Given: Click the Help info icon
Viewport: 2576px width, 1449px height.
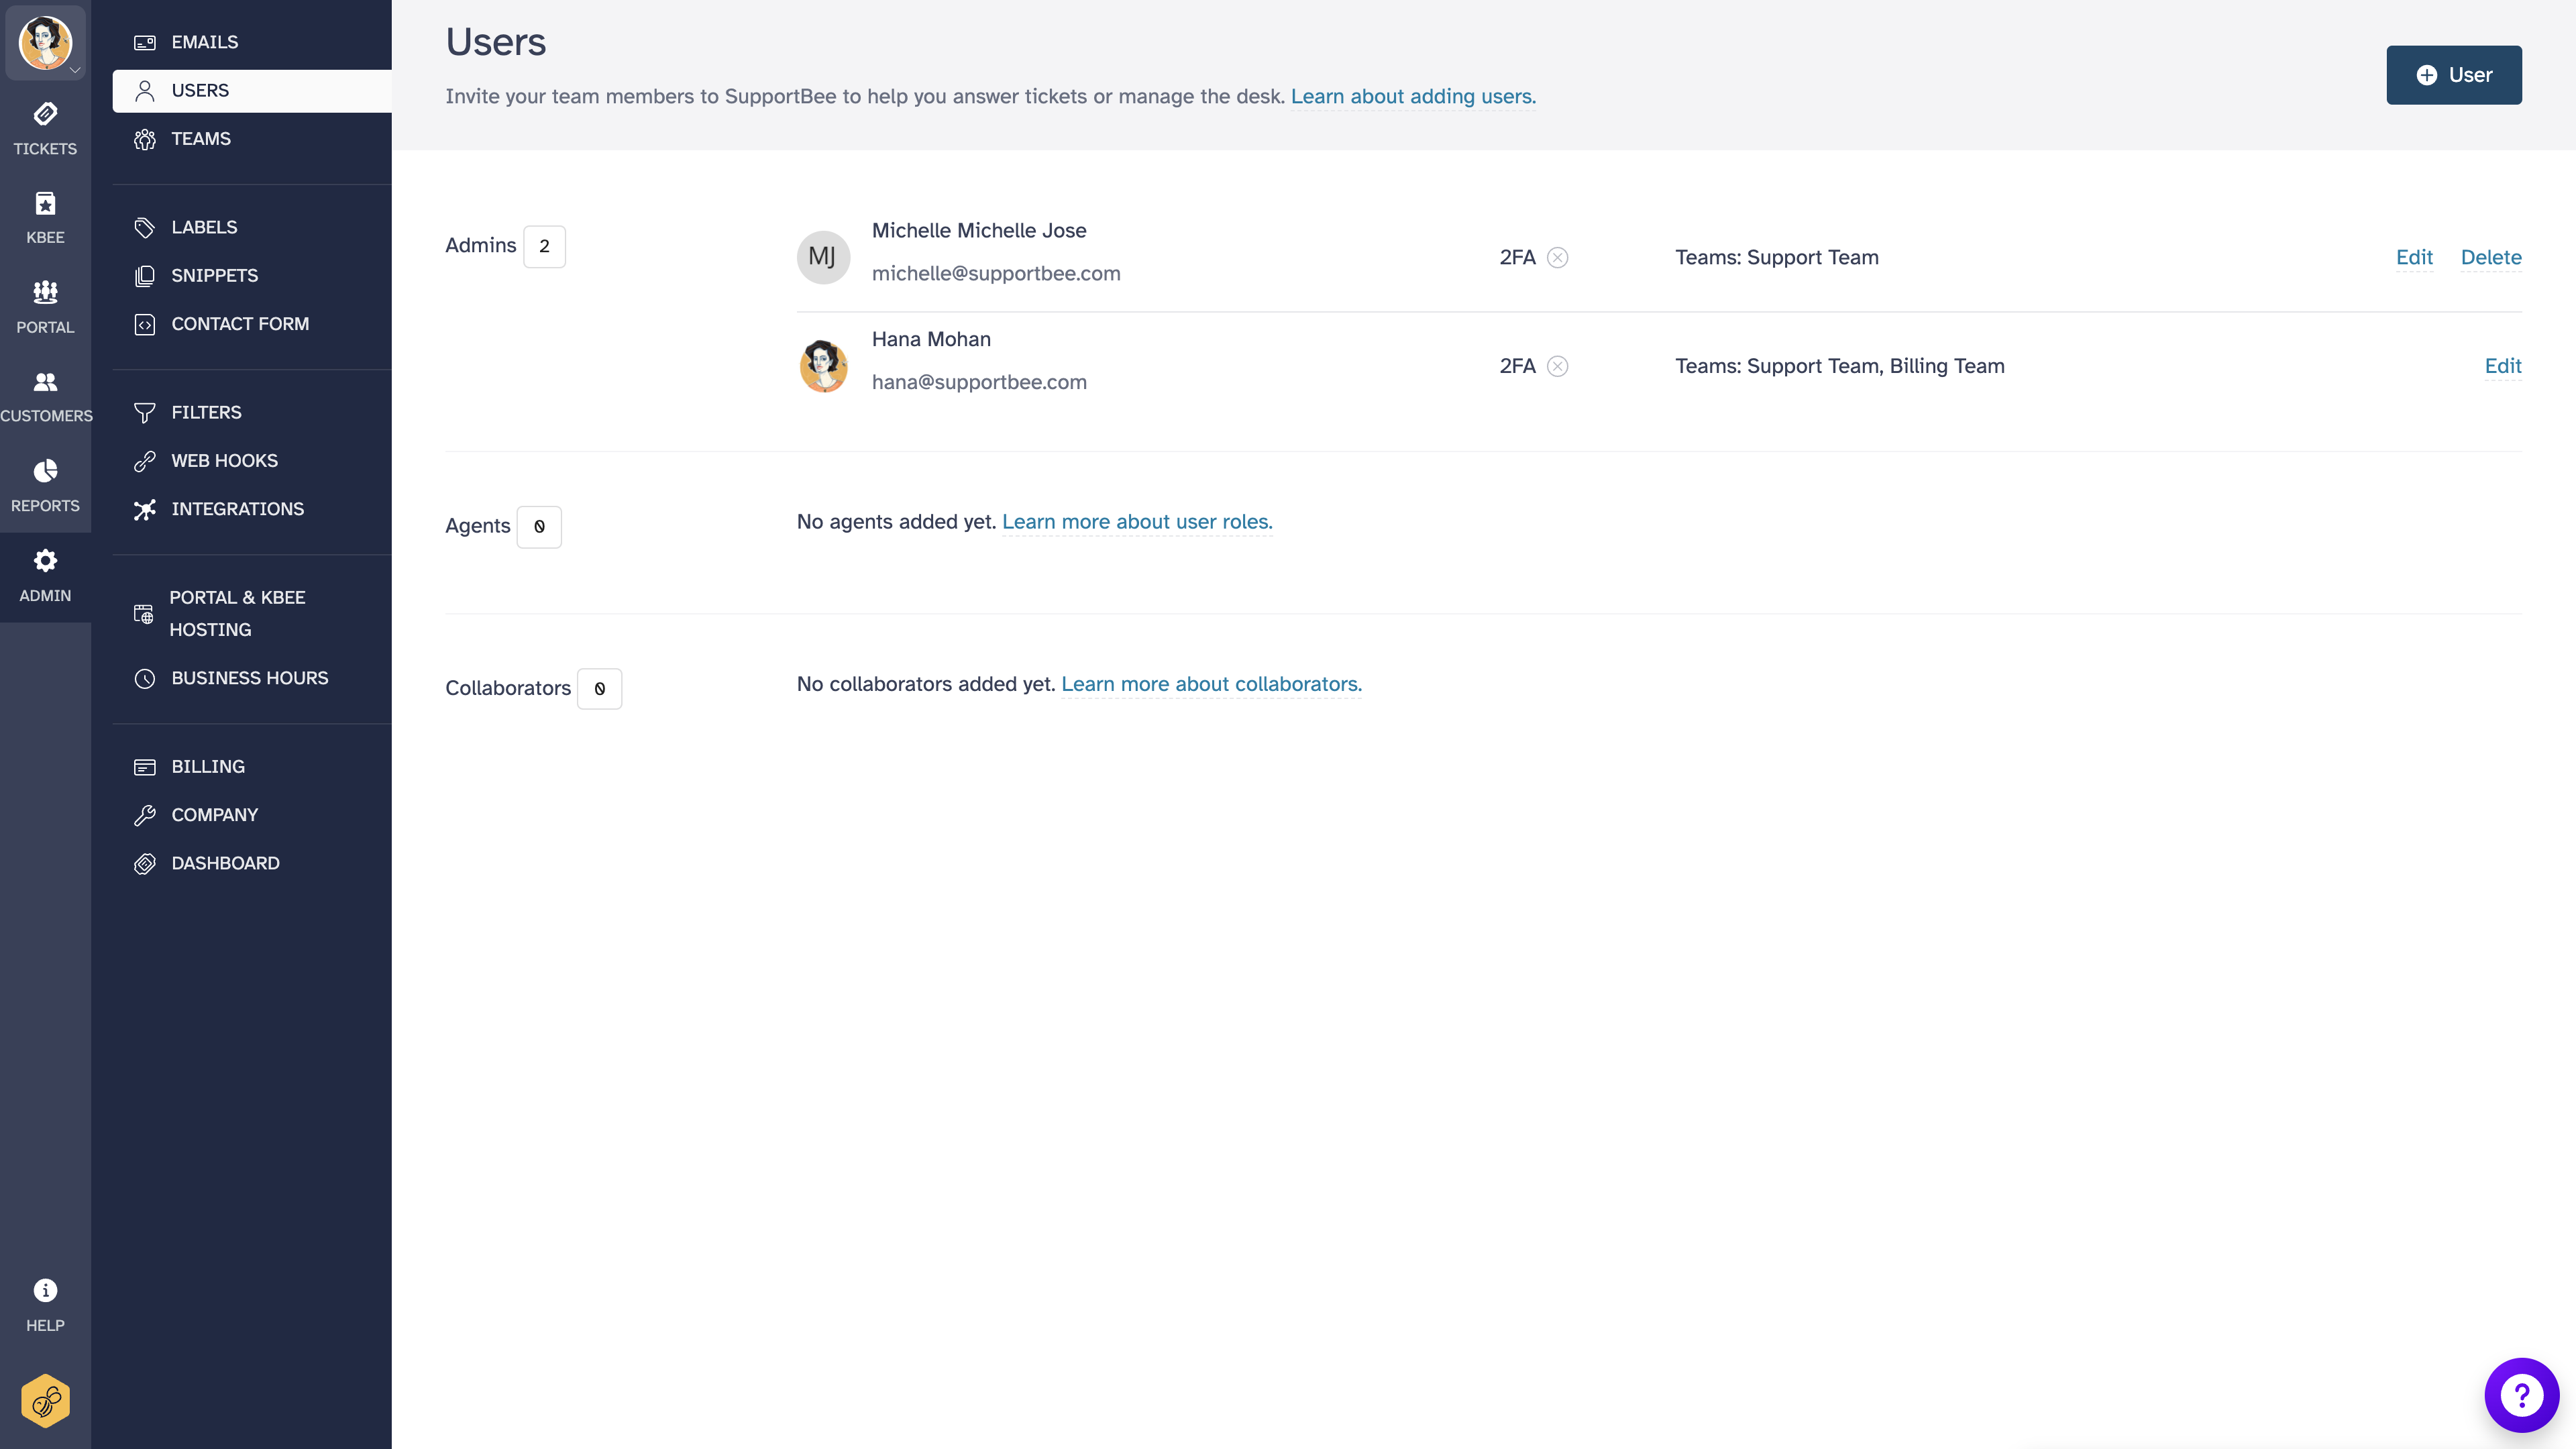Looking at the screenshot, I should [45, 1290].
